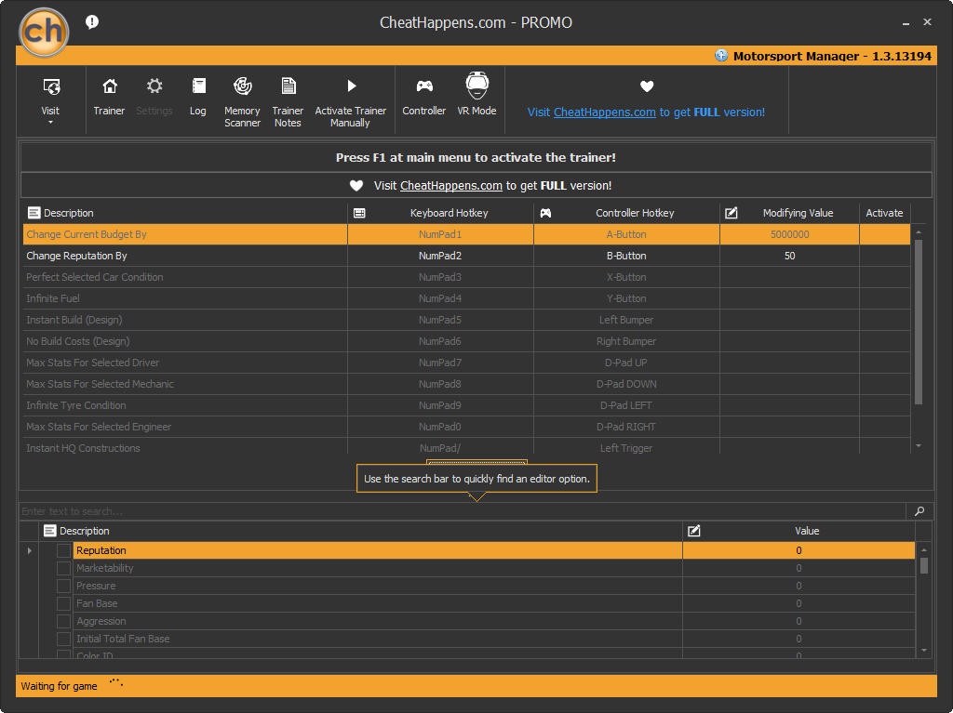Image resolution: width=953 pixels, height=713 pixels.
Task: Click the Modifying Value edit icon
Action: click(x=732, y=213)
